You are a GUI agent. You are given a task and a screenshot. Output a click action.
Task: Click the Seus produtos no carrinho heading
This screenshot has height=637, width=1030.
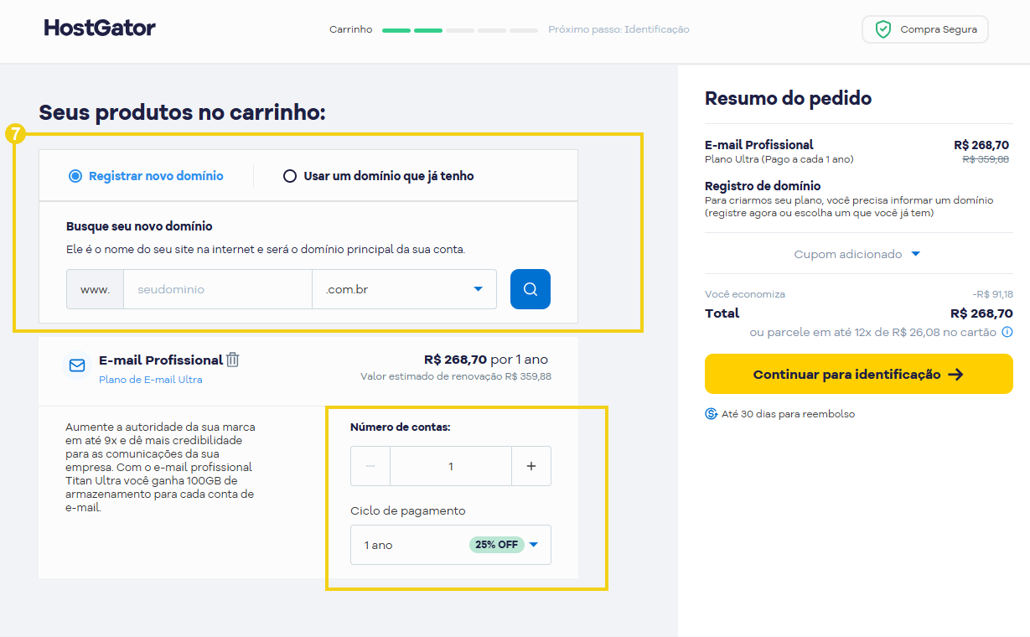click(x=182, y=112)
